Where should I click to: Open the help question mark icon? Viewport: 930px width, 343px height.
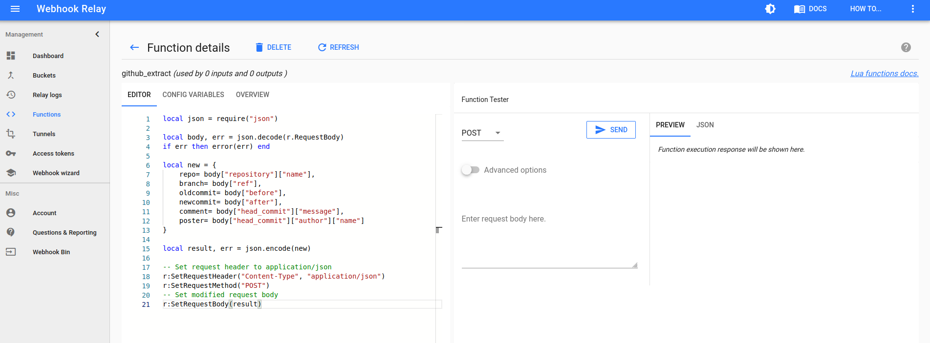(906, 47)
